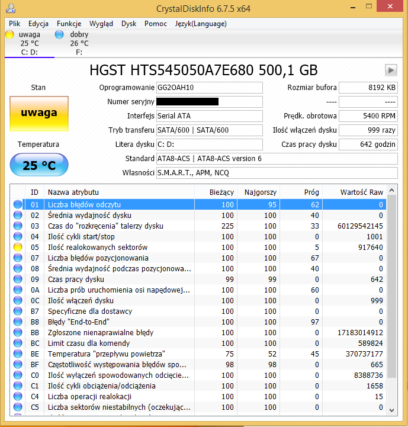Viewport: 408px width, 427px height.
Task: Open the Wygląd menu
Action: 101,24
